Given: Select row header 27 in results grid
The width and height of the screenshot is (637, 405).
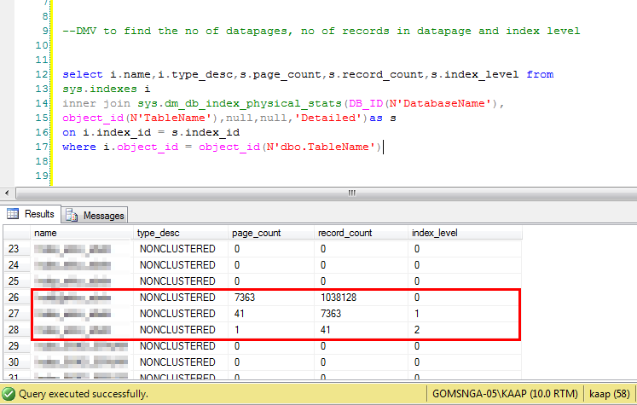Looking at the screenshot, I should click(x=17, y=314).
